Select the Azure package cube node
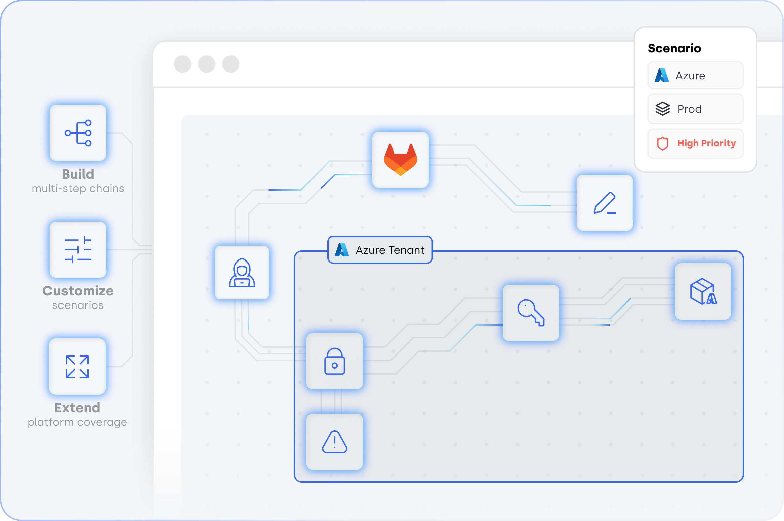Screen dimensions: 784x521 pyautogui.click(x=703, y=291)
